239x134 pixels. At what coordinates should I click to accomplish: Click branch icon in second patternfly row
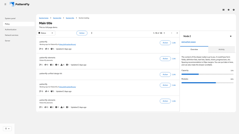(x=40, y=91)
